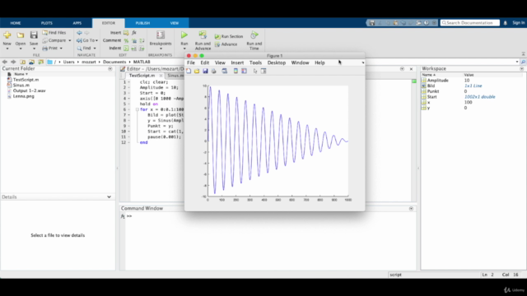Click the Open folder icon in ribbon
Screen dimensions: 527x296
click(20, 35)
